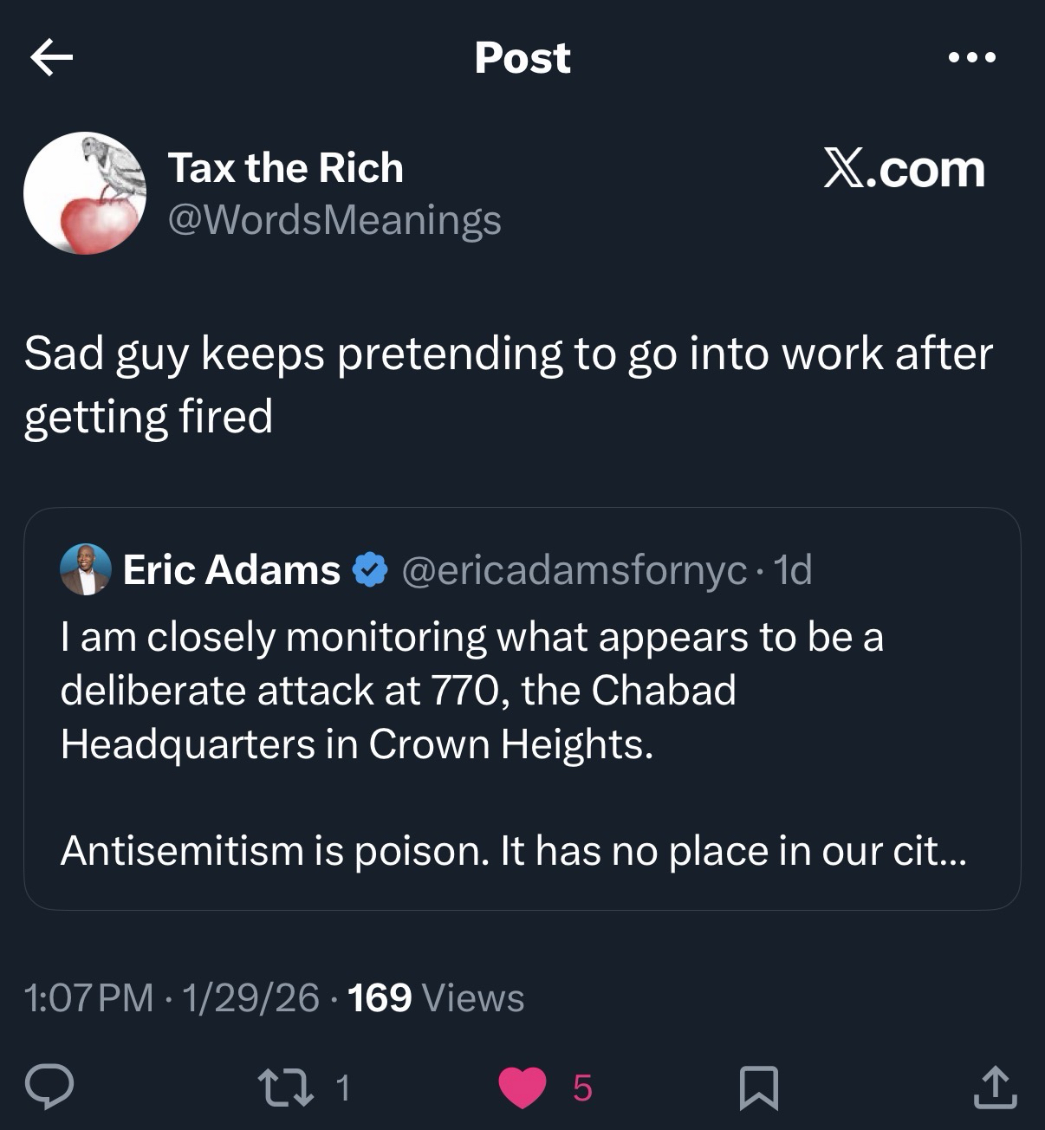
Task: Click the quoted post's 1d timestamp
Action: click(x=793, y=569)
